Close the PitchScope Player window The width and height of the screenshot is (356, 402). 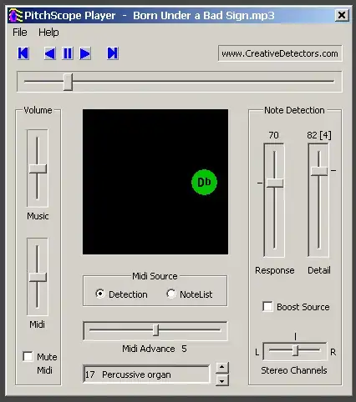pos(342,15)
